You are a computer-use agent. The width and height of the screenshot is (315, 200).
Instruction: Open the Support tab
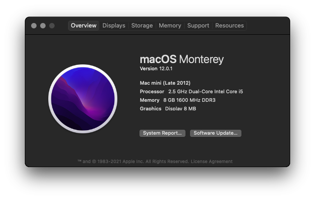pos(198,26)
